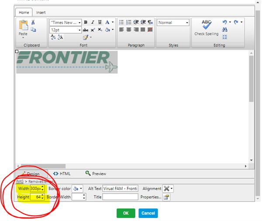Toggle bold formatting
The width and height of the screenshot is (262, 221).
click(x=86, y=22)
